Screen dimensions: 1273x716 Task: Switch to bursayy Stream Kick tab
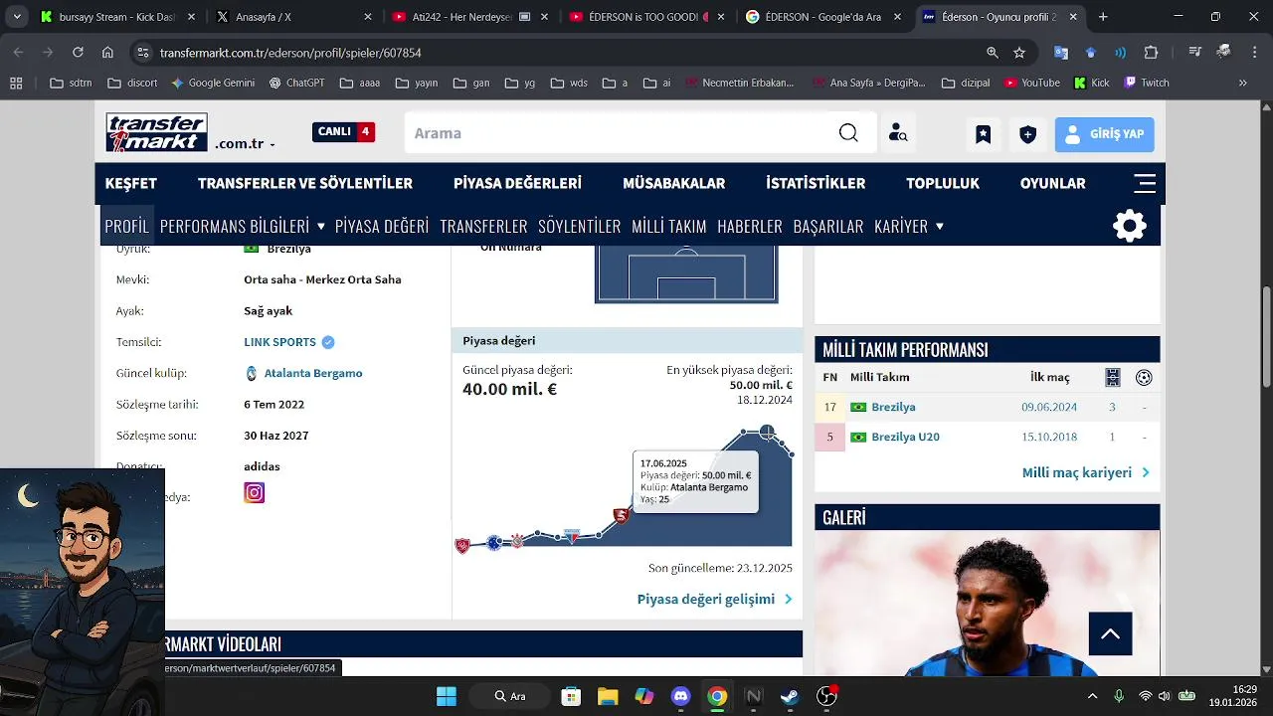116,17
